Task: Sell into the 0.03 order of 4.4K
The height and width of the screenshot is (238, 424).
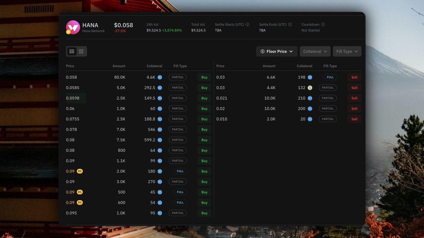Action: click(354, 88)
